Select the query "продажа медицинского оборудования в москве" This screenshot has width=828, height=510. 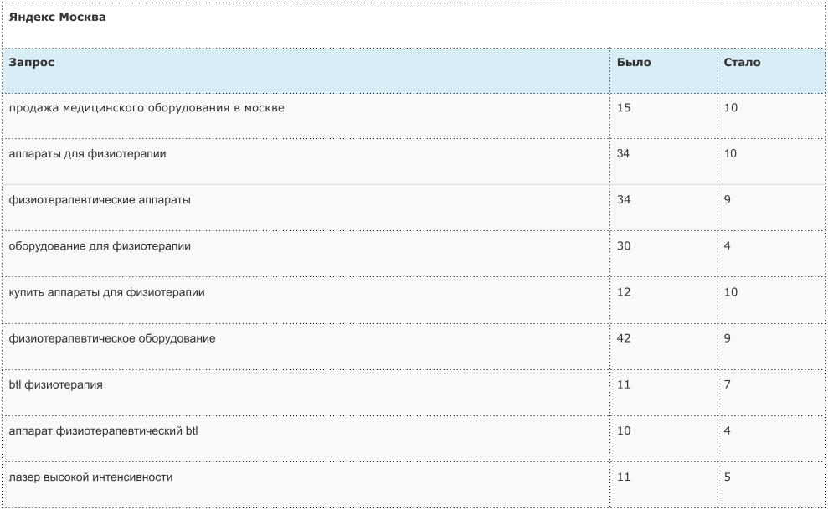(147, 108)
